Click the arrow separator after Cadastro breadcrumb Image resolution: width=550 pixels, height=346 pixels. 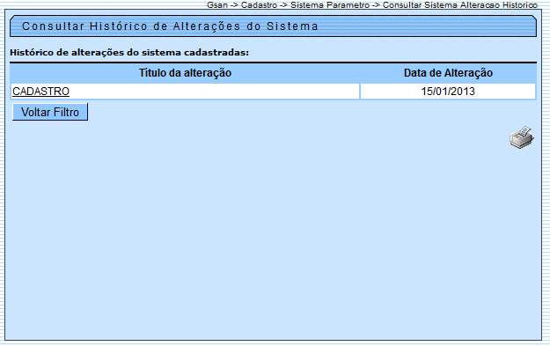(x=283, y=5)
